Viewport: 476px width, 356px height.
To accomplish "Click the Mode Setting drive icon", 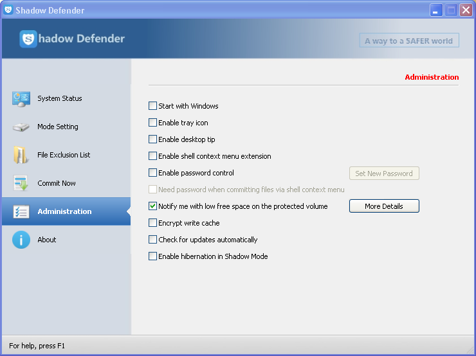I will (21, 127).
